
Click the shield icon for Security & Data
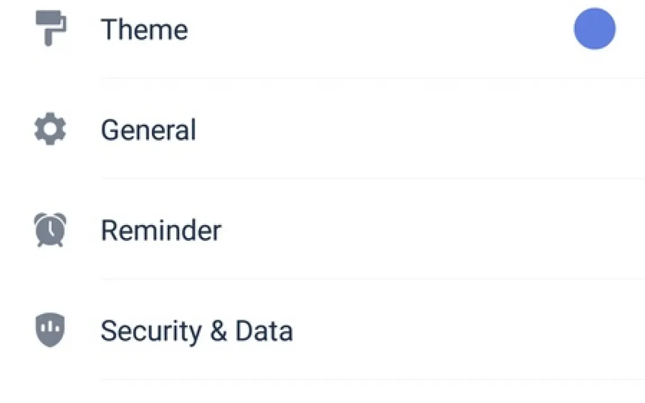(x=50, y=330)
